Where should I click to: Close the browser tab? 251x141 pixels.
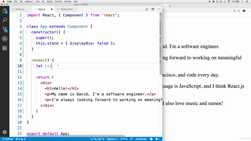pyautogui.click(x=165, y=6)
